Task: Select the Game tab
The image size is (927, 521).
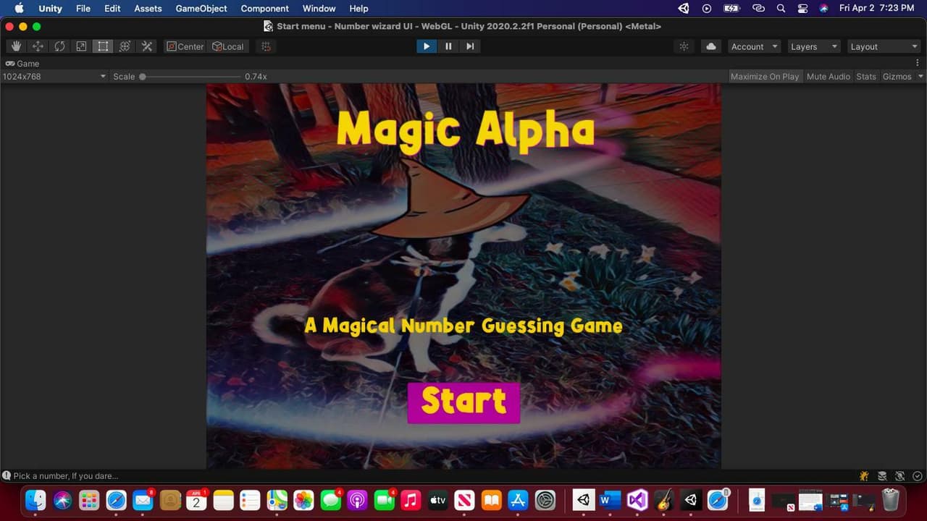Action: tap(22, 63)
